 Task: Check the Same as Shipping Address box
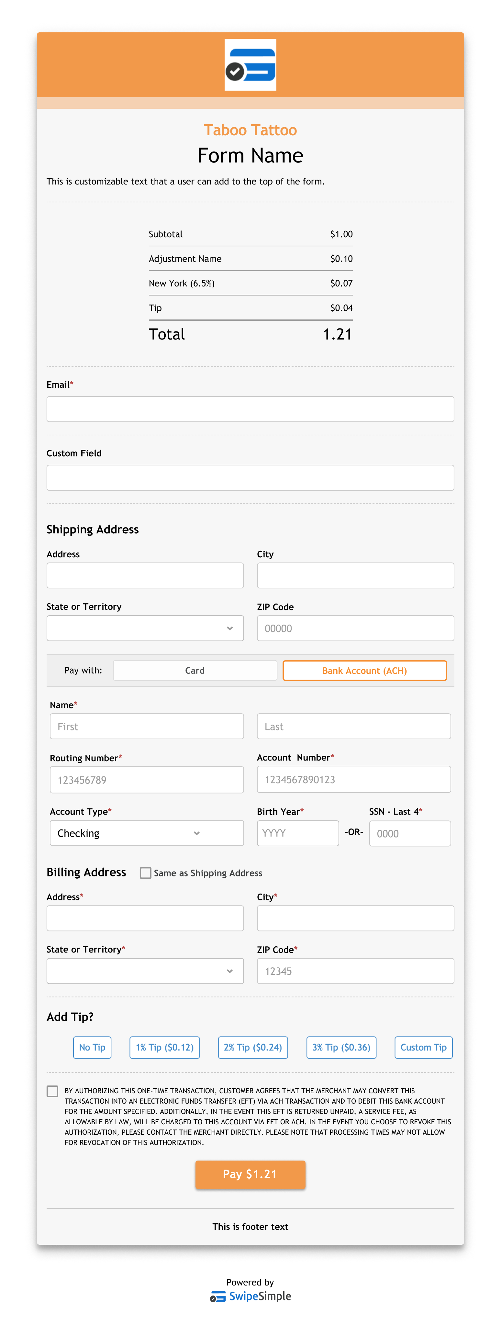[146, 873]
